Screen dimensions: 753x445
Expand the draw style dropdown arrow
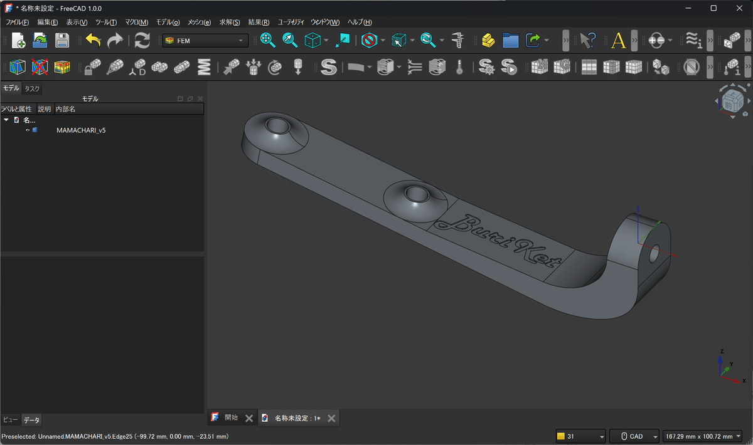tap(382, 41)
